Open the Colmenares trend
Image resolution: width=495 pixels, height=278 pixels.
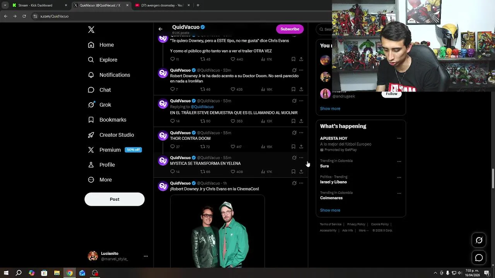(331, 198)
